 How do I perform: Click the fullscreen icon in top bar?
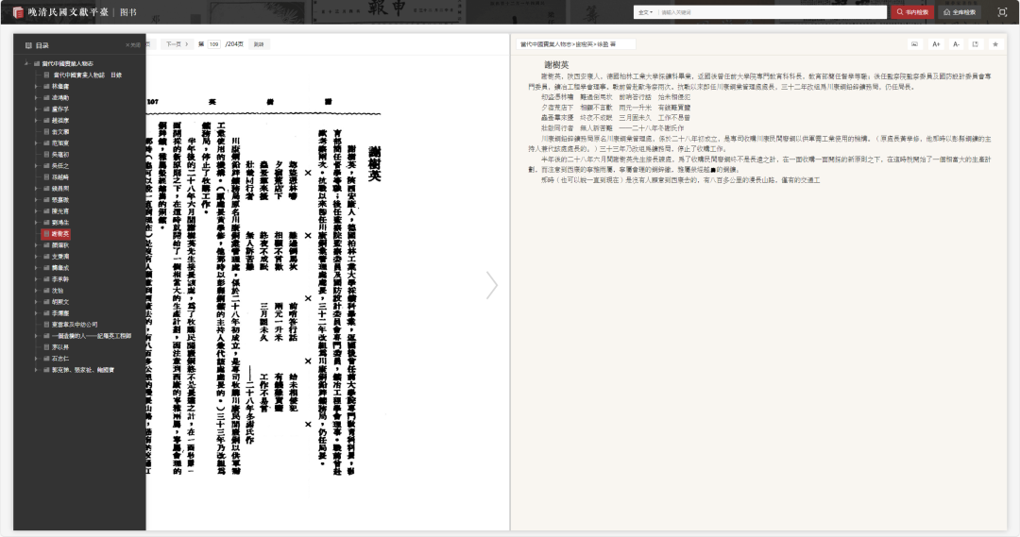(1001, 12)
